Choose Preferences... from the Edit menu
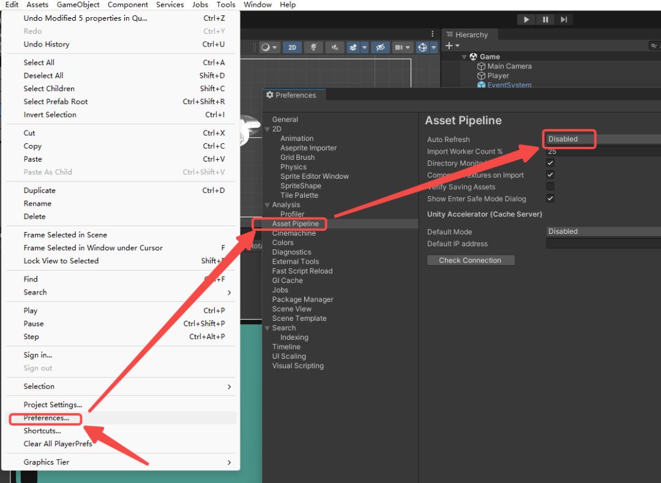 click(x=47, y=418)
